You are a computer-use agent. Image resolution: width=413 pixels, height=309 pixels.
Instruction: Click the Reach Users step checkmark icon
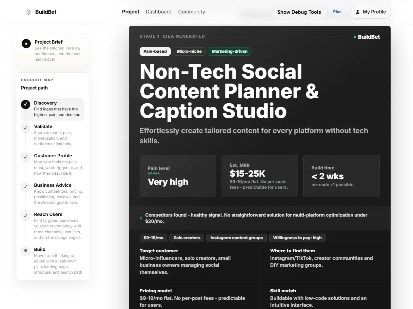pyautogui.click(x=26, y=216)
